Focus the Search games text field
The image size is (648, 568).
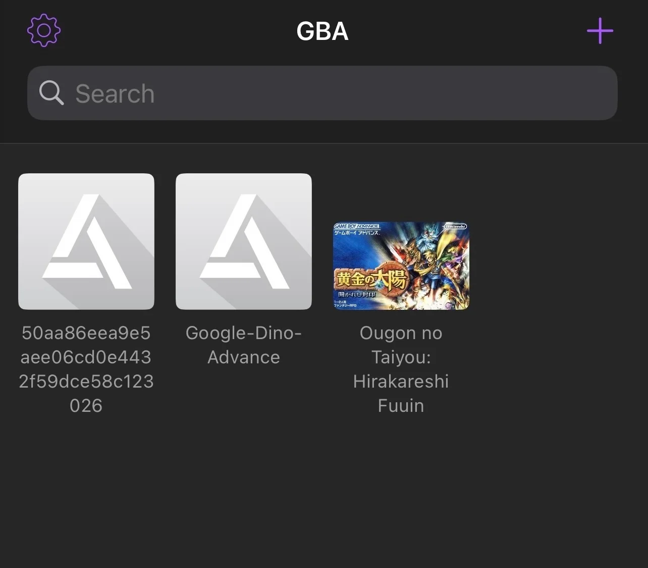tap(322, 93)
